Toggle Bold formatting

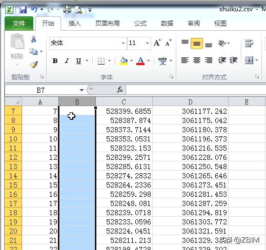55,60
